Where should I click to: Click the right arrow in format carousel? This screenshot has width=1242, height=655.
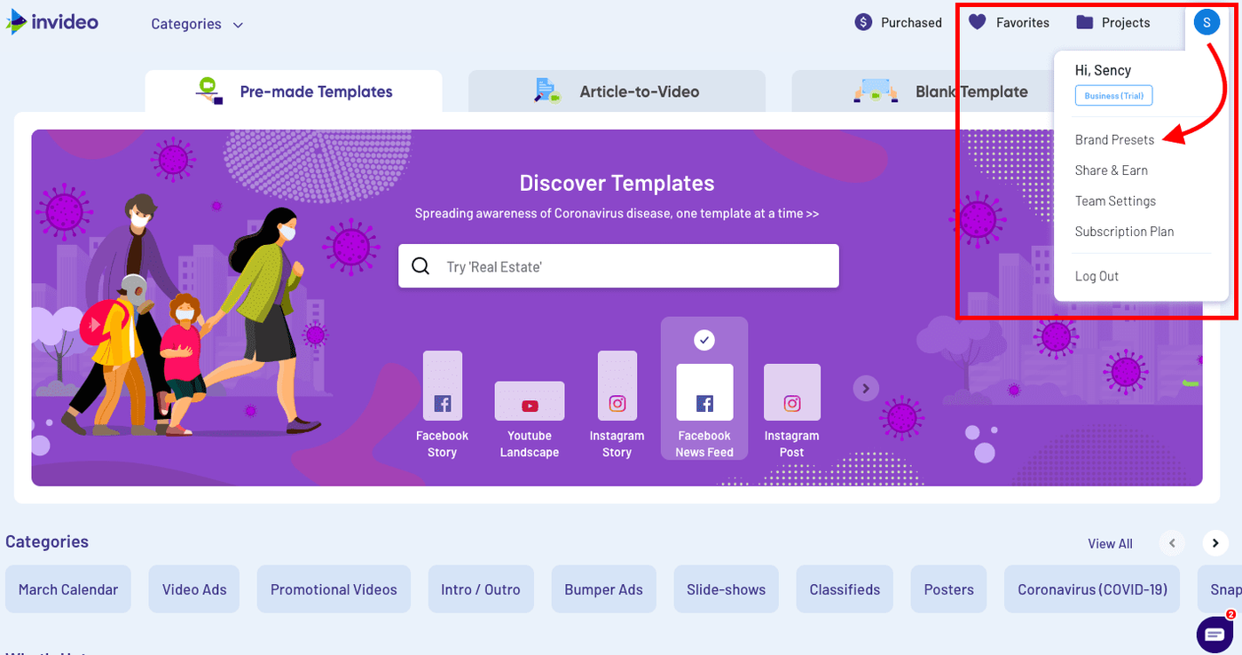click(x=865, y=388)
